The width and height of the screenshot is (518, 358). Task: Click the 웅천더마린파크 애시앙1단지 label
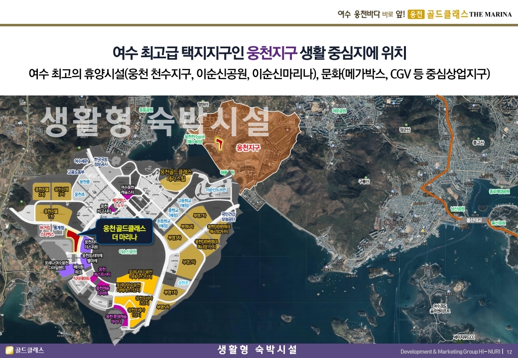207,244
